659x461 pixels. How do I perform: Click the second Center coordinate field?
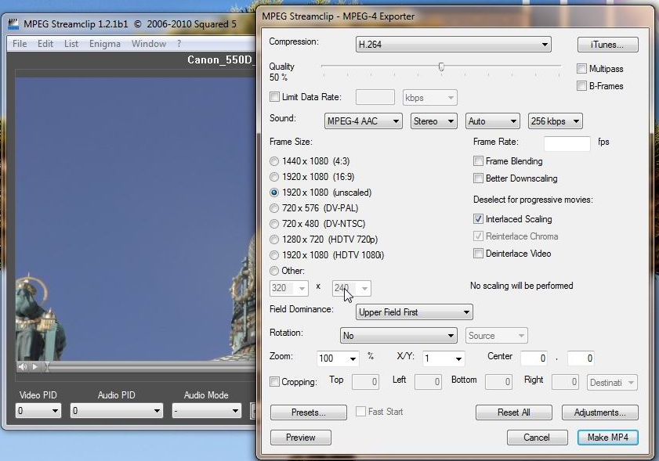pos(581,358)
